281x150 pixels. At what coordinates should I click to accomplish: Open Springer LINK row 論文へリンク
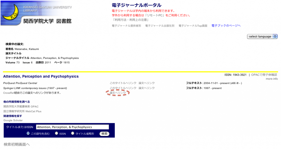[x=147, y=88]
